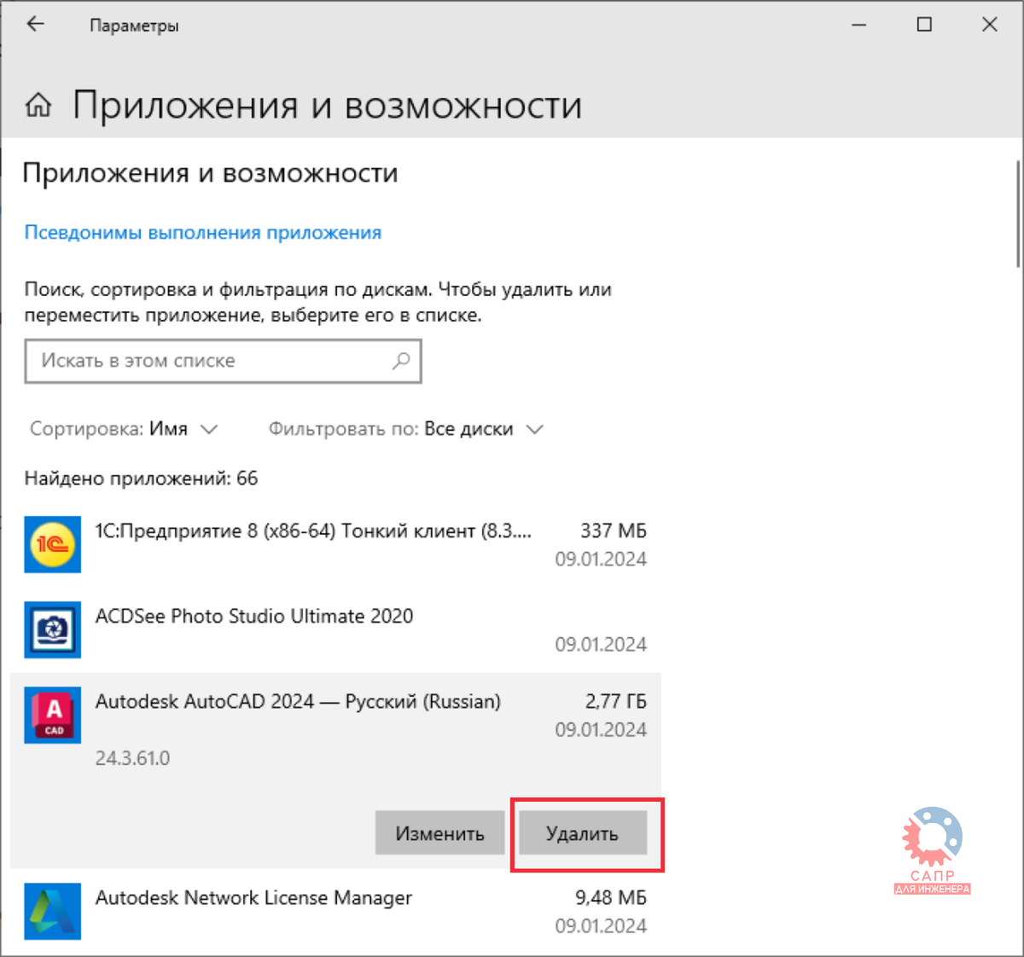The width and height of the screenshot is (1024, 957).
Task: Click the 337 МБ size value
Action: 614,531
